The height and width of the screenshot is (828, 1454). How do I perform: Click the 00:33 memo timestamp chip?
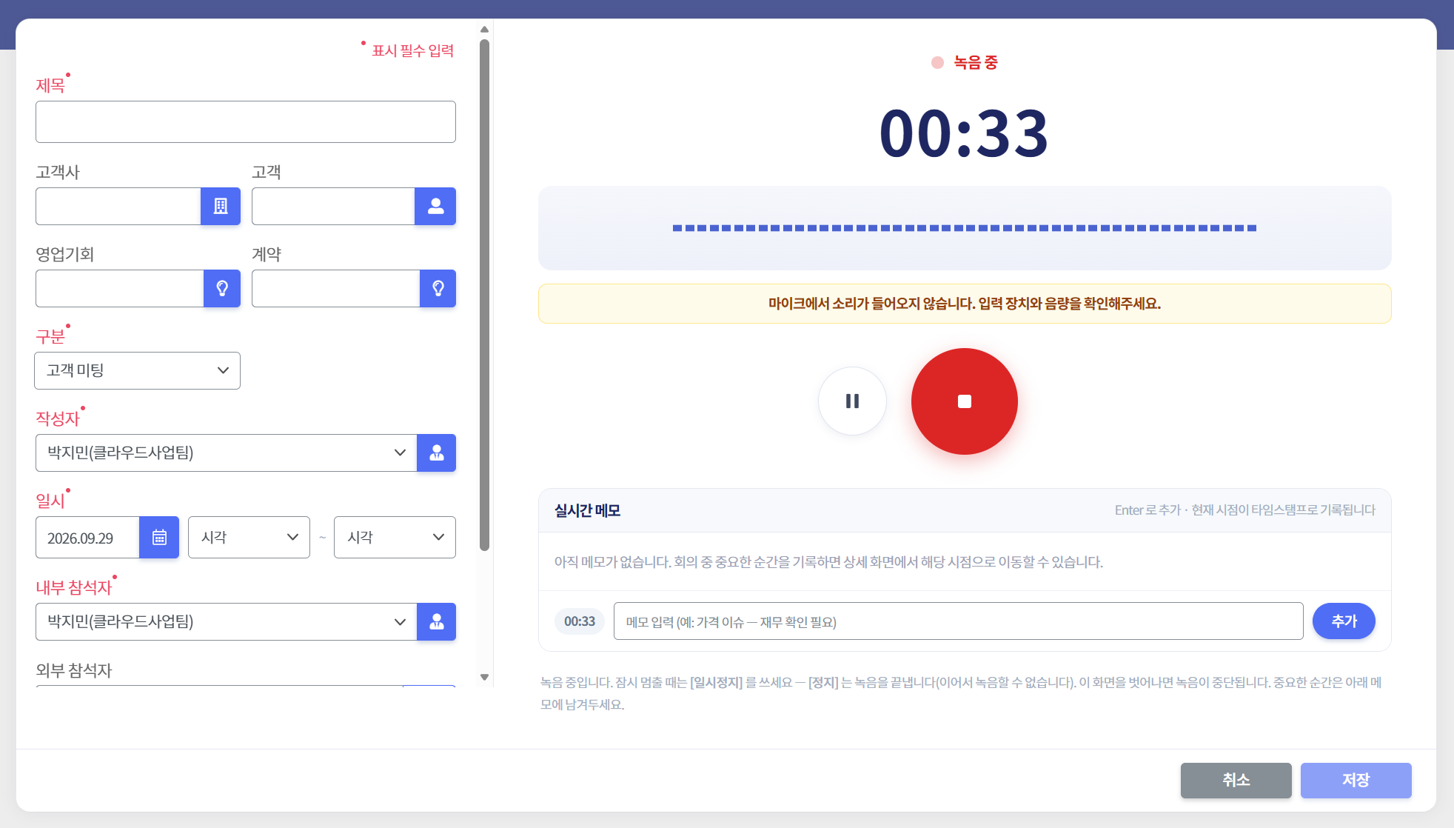click(x=579, y=621)
